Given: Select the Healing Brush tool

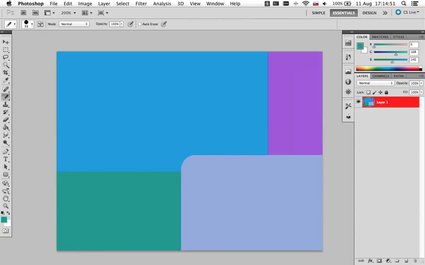Looking at the screenshot, I should (6, 89).
